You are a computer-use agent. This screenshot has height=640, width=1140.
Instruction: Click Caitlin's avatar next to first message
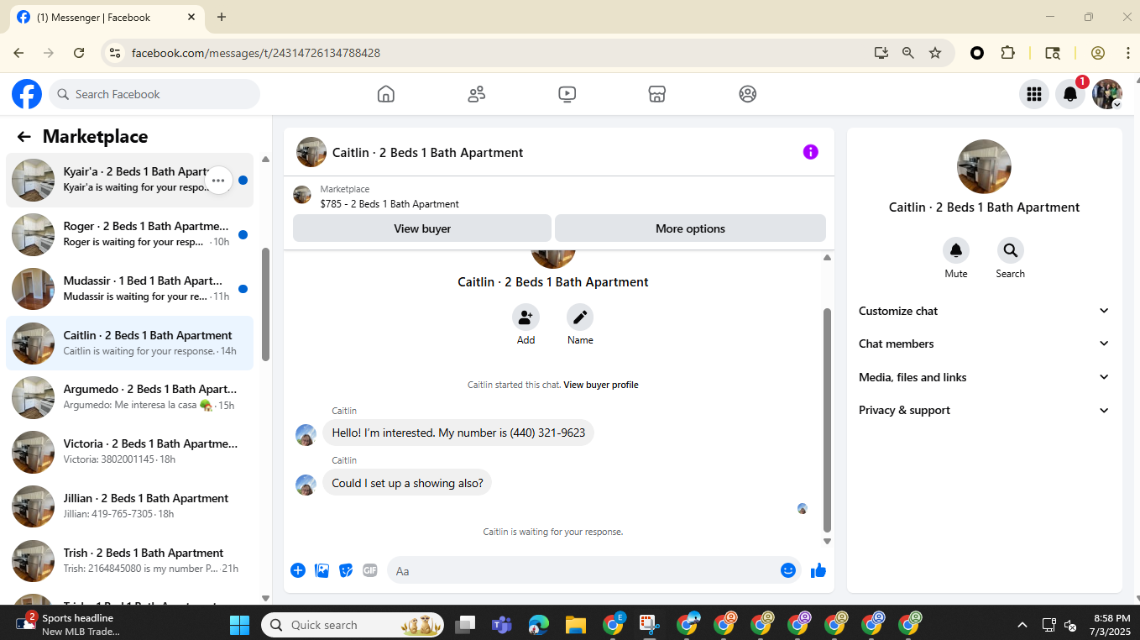point(306,435)
